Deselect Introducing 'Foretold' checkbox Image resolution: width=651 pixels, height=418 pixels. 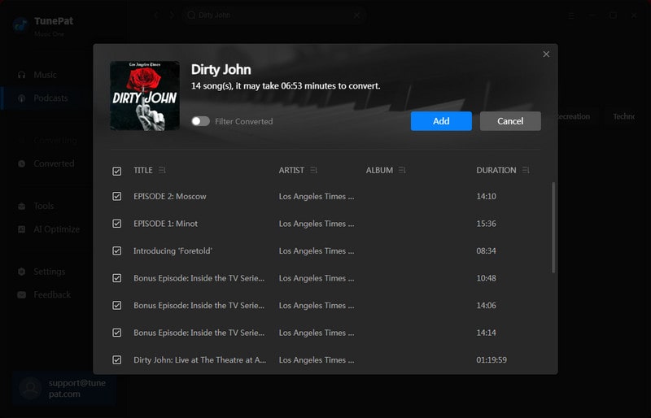(117, 251)
